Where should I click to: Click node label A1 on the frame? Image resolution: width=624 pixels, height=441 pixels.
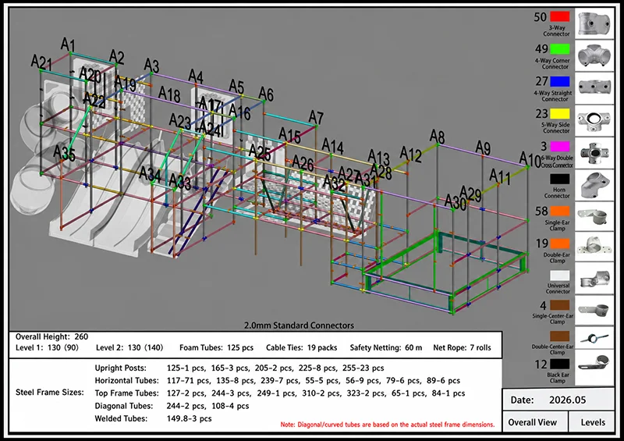click(68, 44)
